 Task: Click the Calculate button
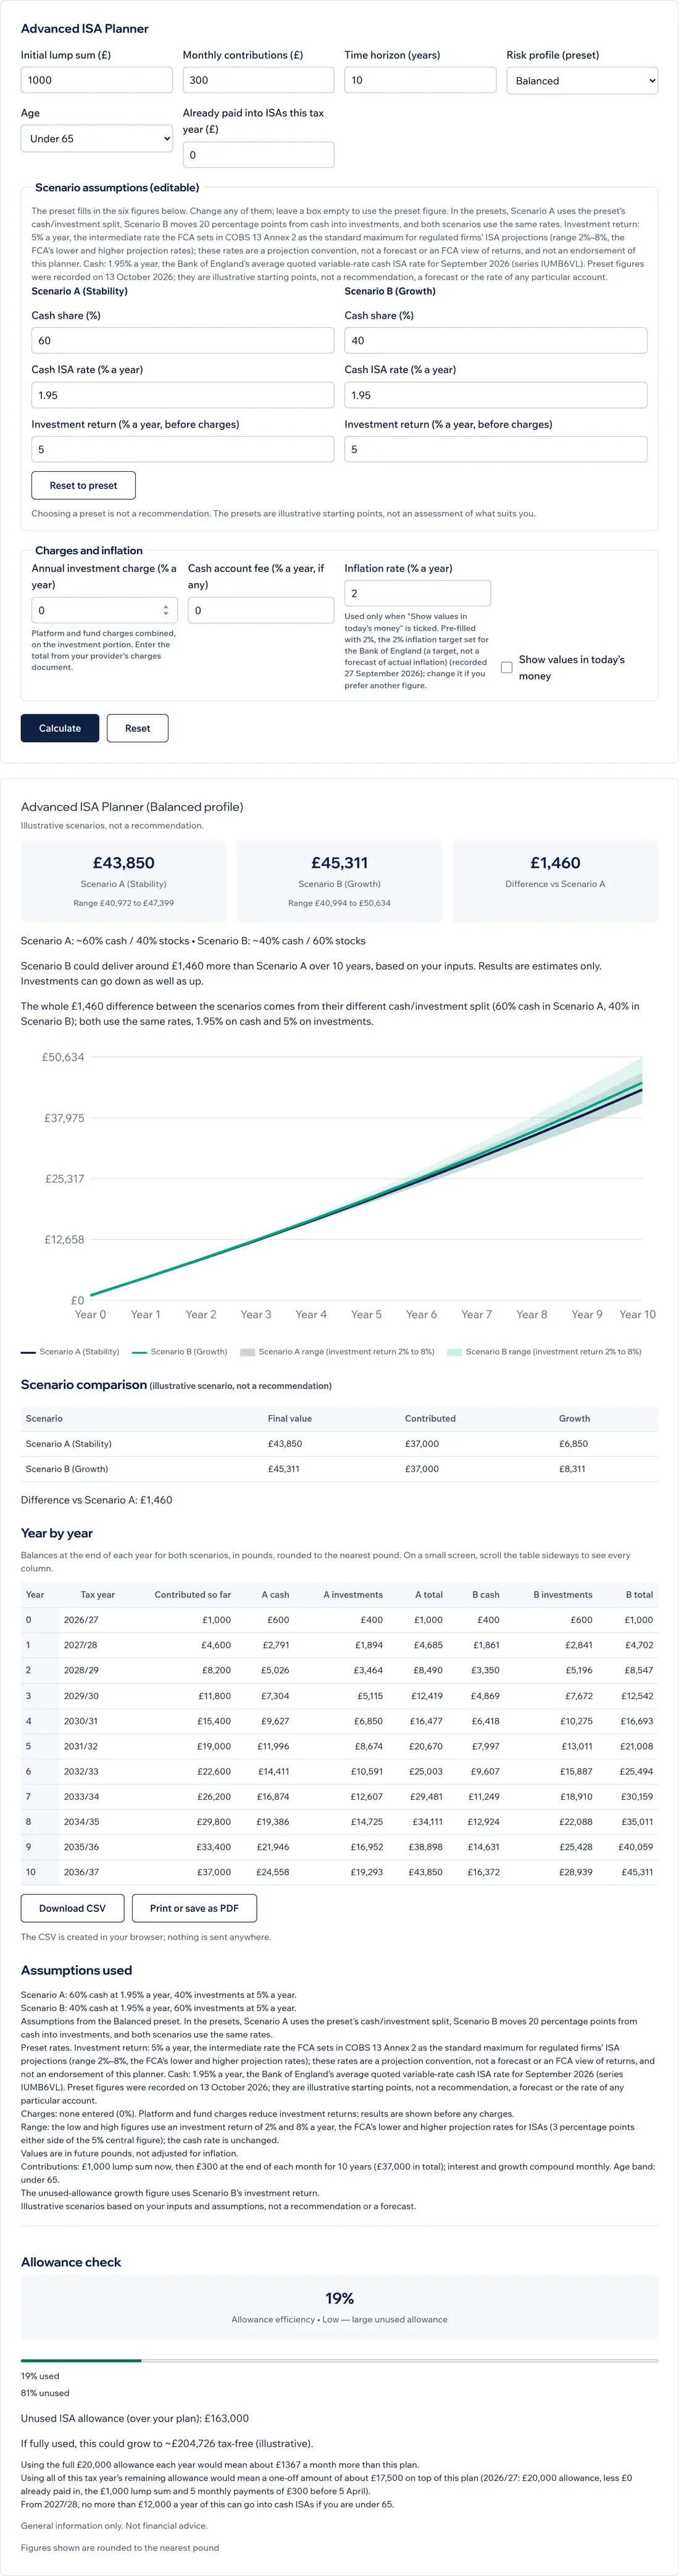point(60,728)
